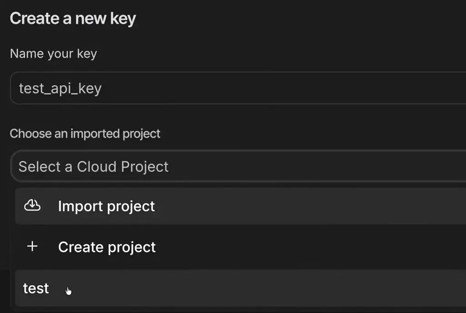Click the word "test" in the project list
The image size is (466, 313).
[x=36, y=288]
